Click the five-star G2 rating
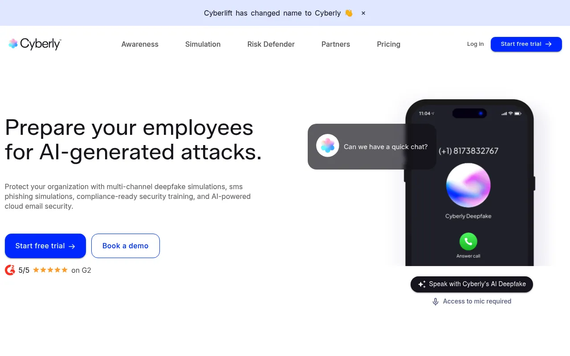This screenshot has width=570, height=356. tap(50, 270)
